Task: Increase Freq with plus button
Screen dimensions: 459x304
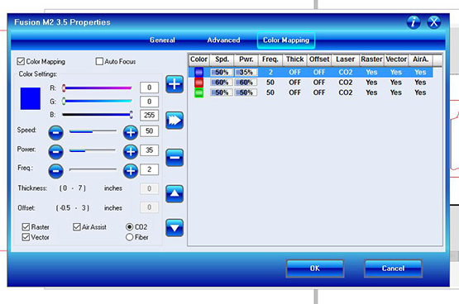Action: coord(131,171)
